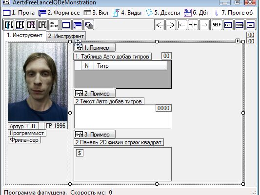260x195 pixels.
Task: Click the arrow-to-right-edge toolbar button
Action: (204, 25)
